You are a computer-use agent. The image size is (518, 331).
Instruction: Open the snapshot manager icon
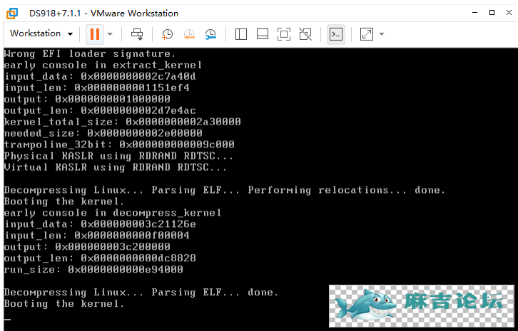(x=210, y=34)
